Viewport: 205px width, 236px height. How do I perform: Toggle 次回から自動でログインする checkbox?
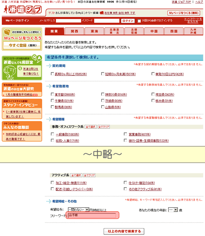pyautogui.click(x=139, y=21)
